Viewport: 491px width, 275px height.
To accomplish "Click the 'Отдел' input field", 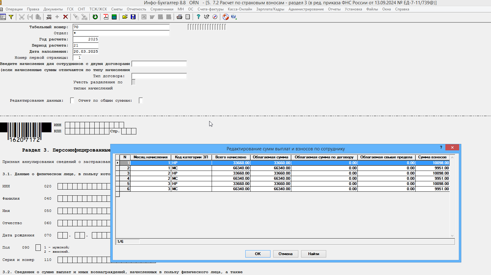I will coord(121,33).
